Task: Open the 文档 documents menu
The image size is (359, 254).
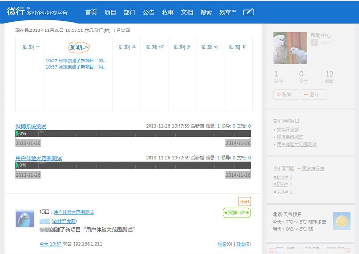Action: click(x=187, y=12)
